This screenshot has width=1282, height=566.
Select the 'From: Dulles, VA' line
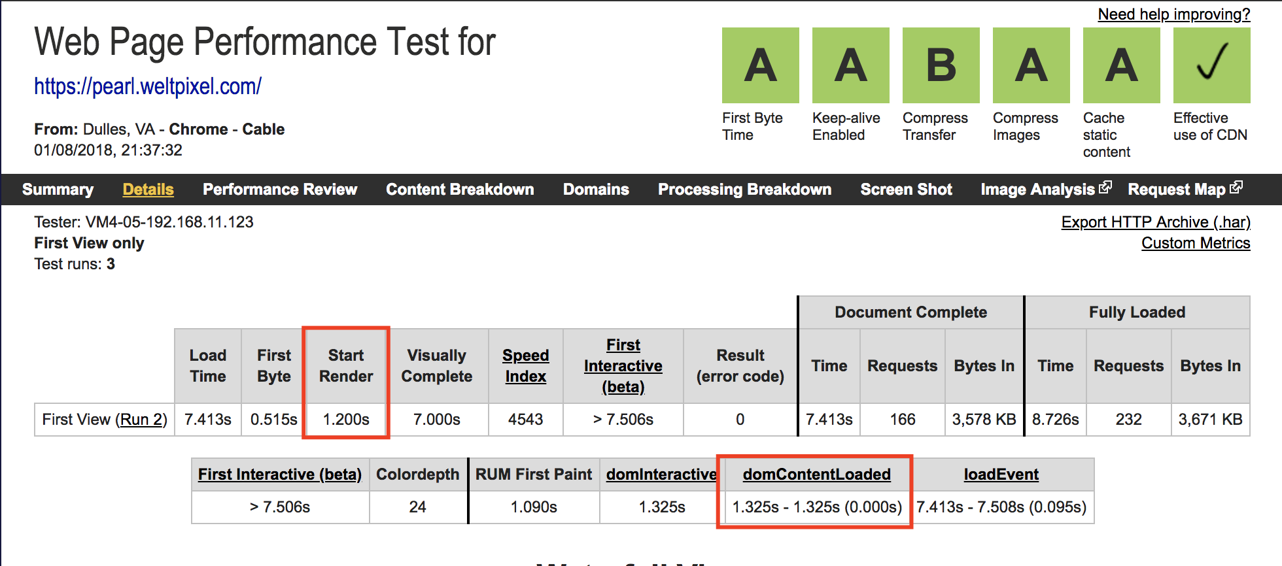pyautogui.click(x=159, y=129)
